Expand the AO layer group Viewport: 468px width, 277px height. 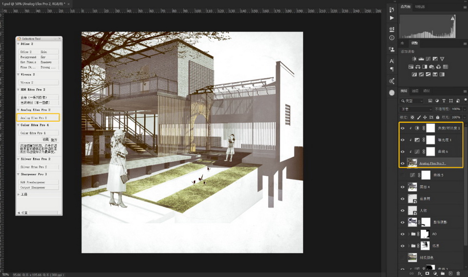click(408, 234)
